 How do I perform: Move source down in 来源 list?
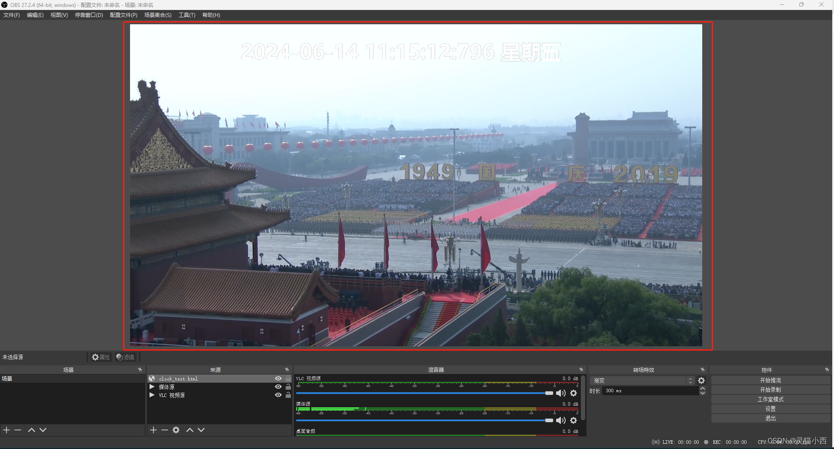pos(201,430)
